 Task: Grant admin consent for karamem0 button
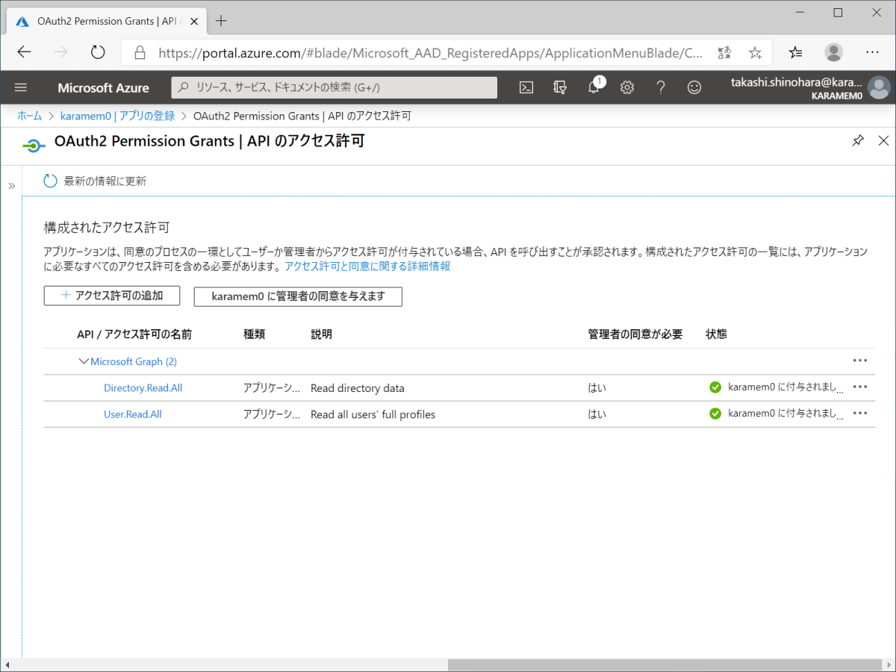(x=298, y=296)
